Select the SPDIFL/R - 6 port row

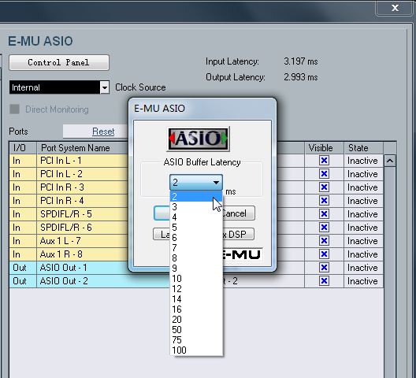pos(196,228)
